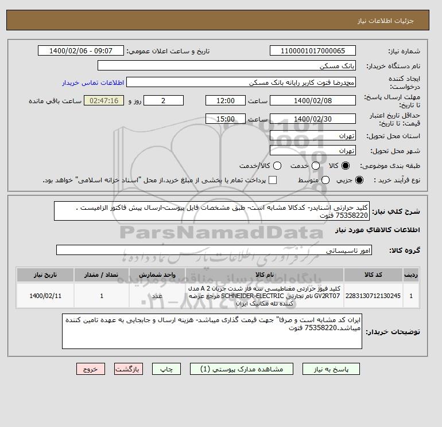Tick the Islamic treasury payment checkbox
This screenshot has height=427, width=442.
pos(273,180)
